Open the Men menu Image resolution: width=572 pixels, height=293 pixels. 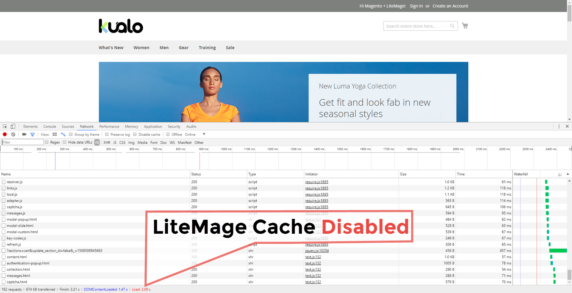click(164, 48)
